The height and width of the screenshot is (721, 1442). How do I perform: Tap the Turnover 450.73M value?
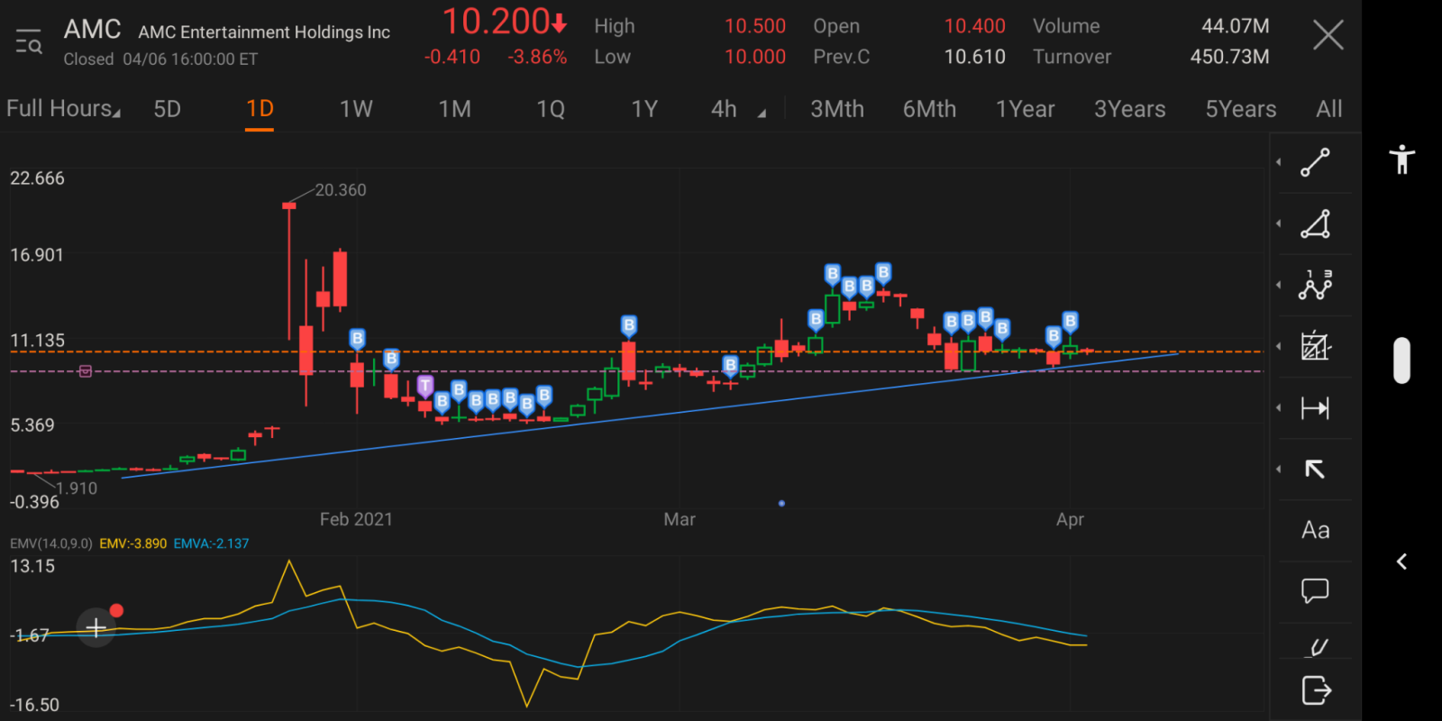click(1229, 57)
